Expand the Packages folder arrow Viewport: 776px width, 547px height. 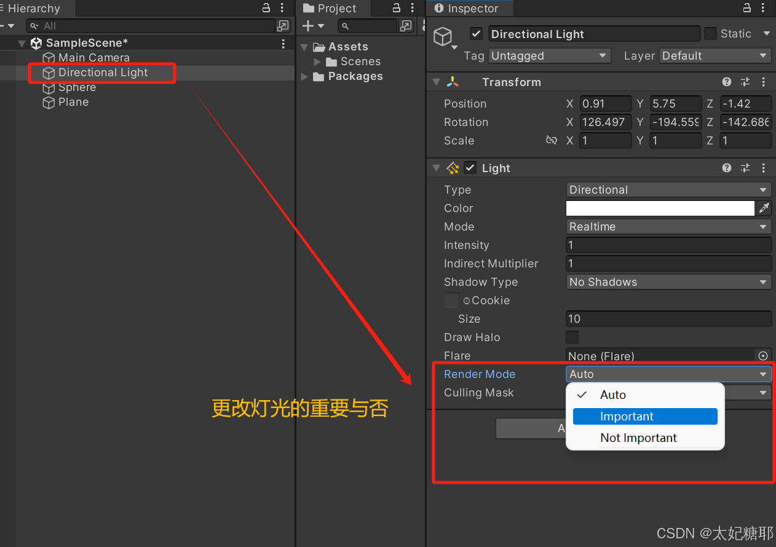(x=304, y=77)
